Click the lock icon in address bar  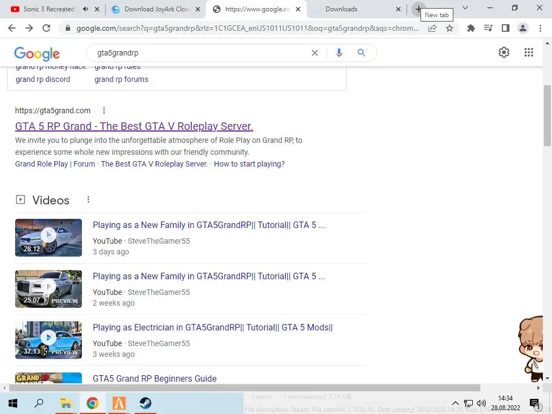[68, 28]
